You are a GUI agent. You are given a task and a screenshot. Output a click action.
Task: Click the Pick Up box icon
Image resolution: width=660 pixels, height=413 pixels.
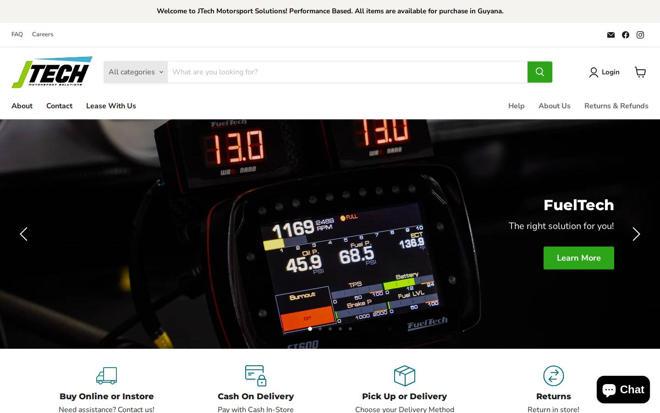(405, 375)
